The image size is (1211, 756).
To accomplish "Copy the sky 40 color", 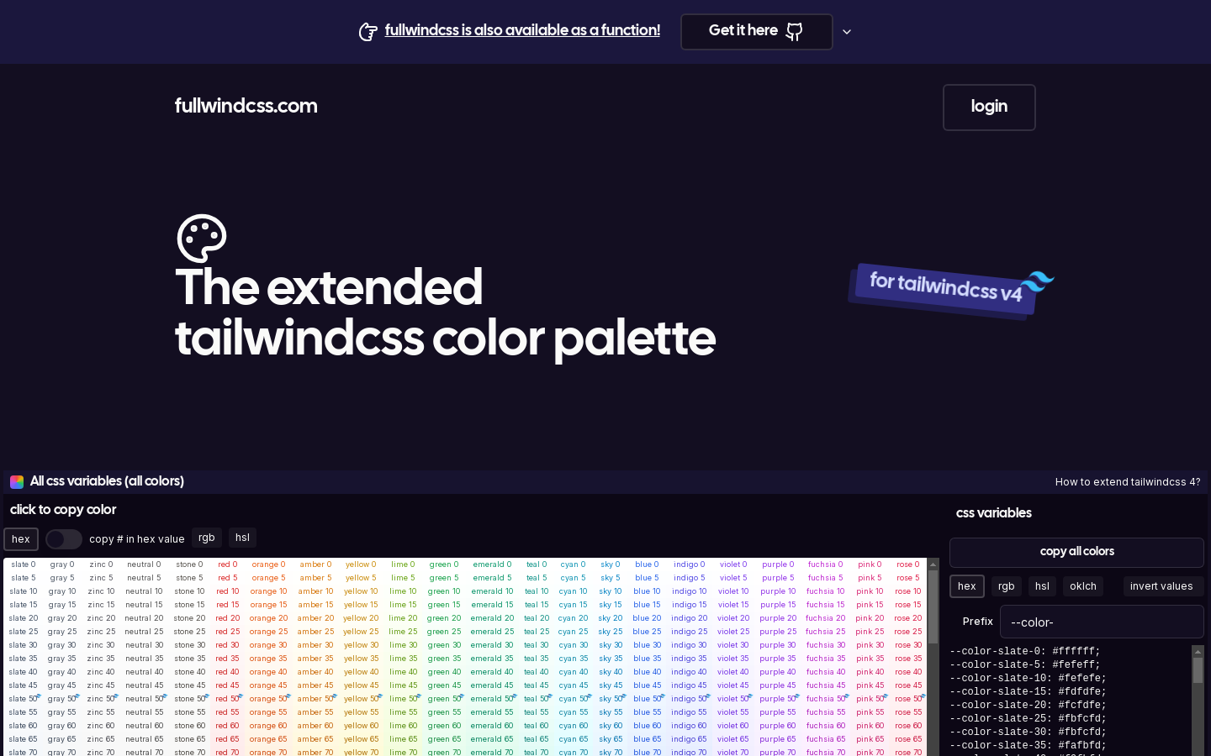I will coord(611,672).
